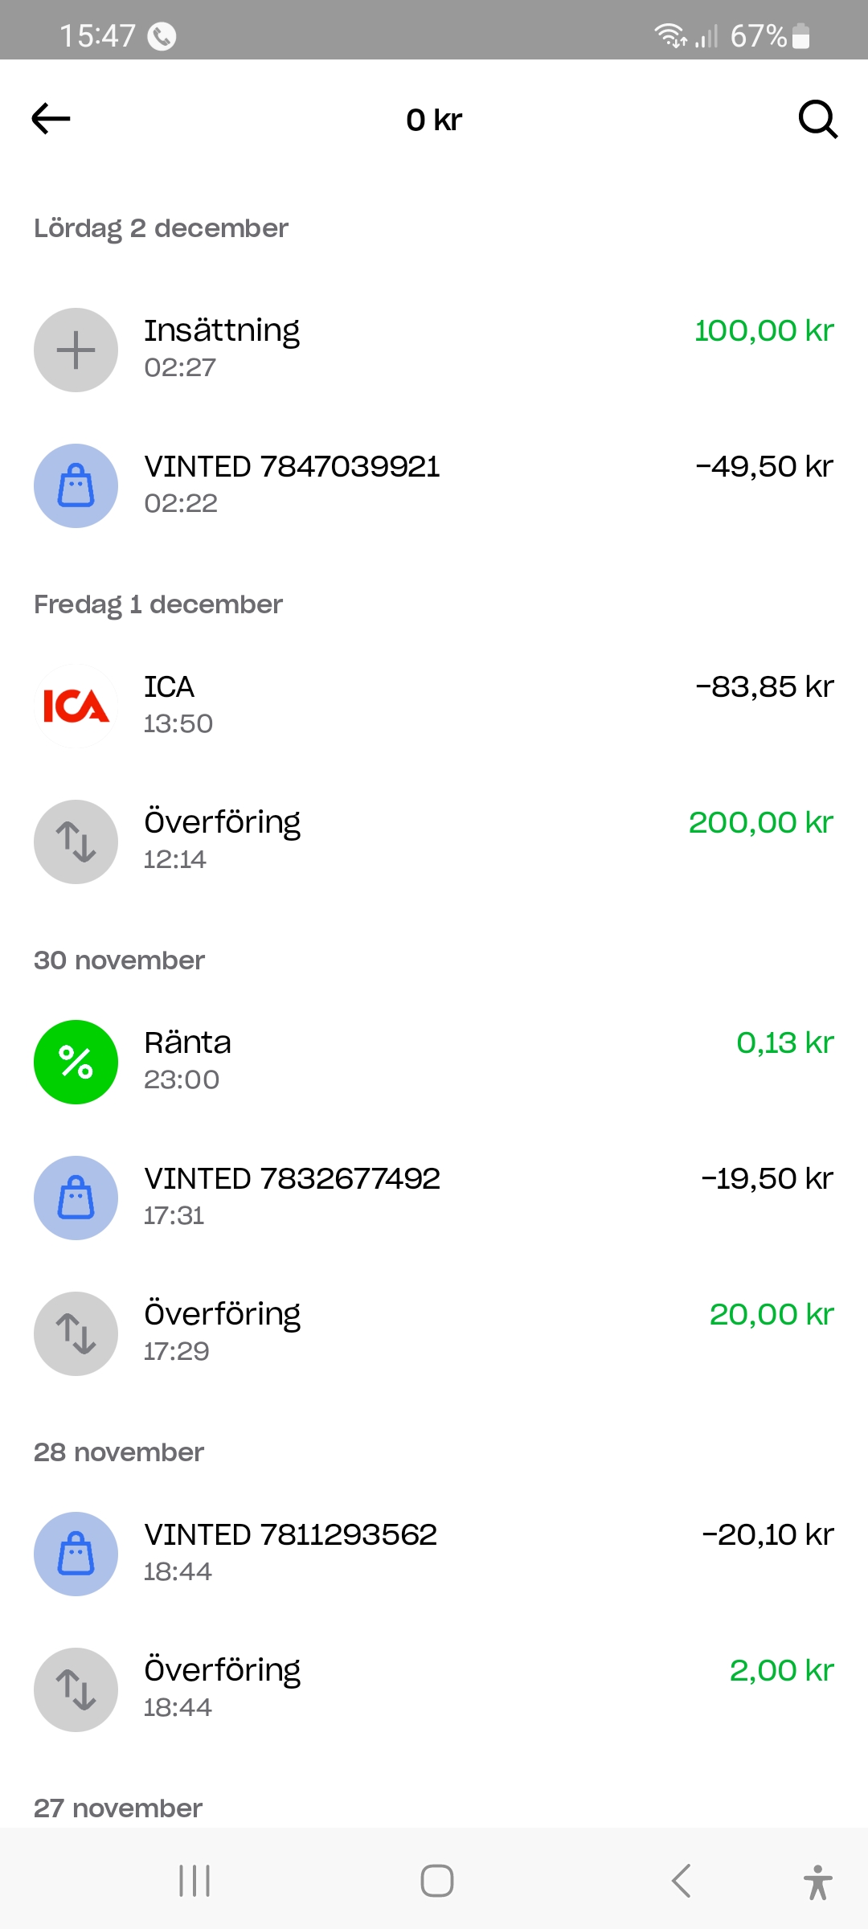Tap the green percent Ränta icon

pos(76,1062)
